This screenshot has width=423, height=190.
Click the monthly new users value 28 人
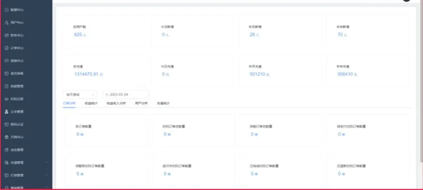[x=254, y=34]
